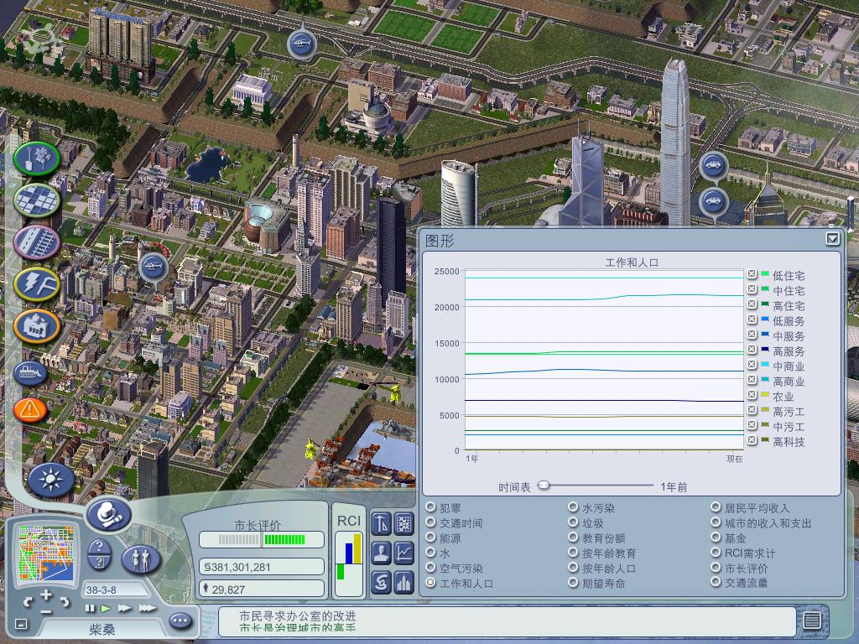
Task: Select the 交通时间 graph radio button
Action: click(430, 522)
